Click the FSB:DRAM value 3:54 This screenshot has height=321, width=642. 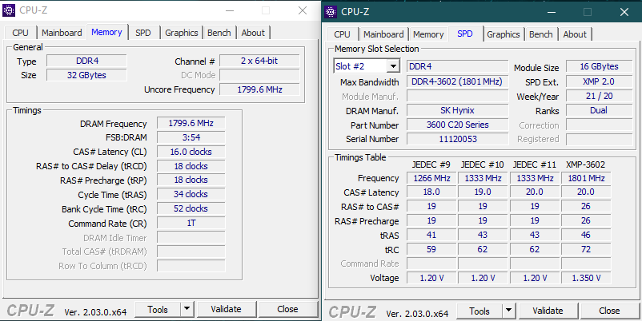point(191,137)
